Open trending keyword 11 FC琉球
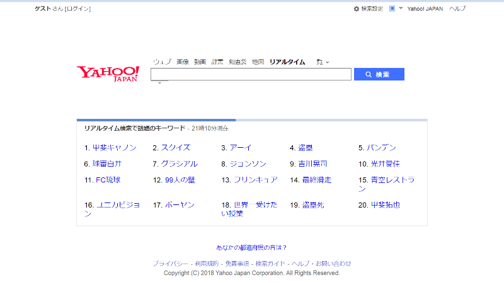Image resolution: width=504 pixels, height=283 pixels. [x=108, y=180]
